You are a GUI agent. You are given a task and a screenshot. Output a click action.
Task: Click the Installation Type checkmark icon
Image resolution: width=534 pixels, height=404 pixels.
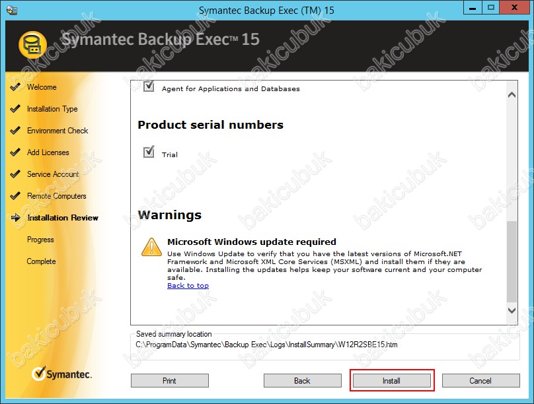[15, 109]
